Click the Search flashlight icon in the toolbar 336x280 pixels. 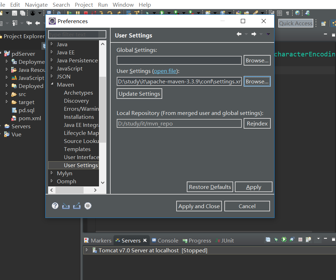(255, 13)
